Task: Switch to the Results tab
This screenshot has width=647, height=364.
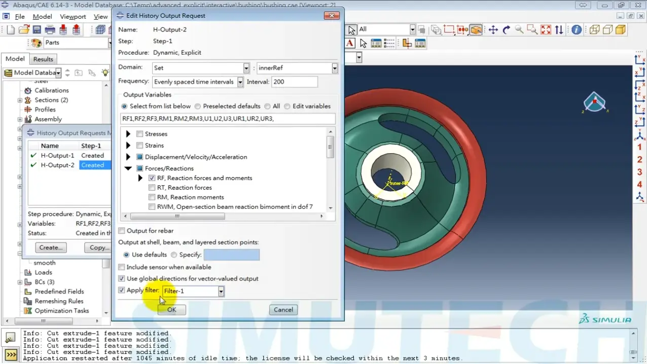Action: point(43,59)
